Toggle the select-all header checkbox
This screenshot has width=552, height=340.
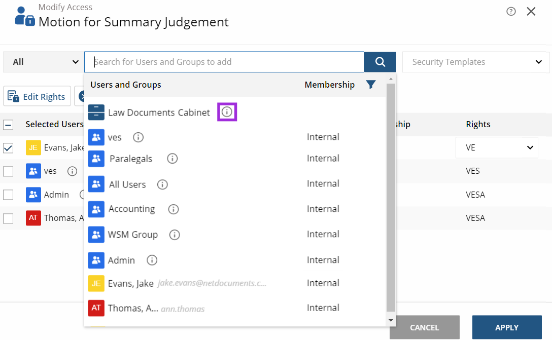8,125
